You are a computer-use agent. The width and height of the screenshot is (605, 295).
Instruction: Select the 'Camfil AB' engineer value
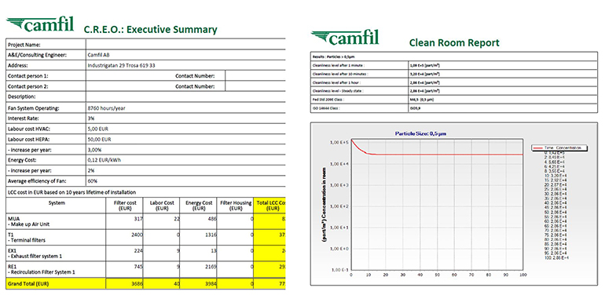pyautogui.click(x=99, y=56)
